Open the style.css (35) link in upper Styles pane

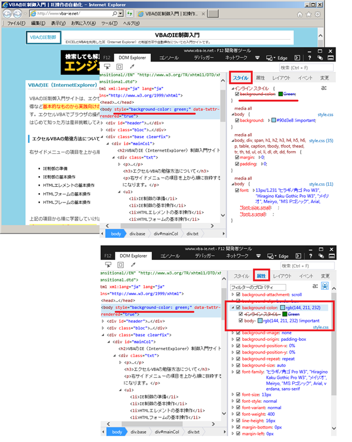321,141
